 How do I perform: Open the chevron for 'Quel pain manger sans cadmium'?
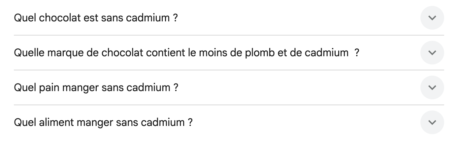(x=432, y=87)
